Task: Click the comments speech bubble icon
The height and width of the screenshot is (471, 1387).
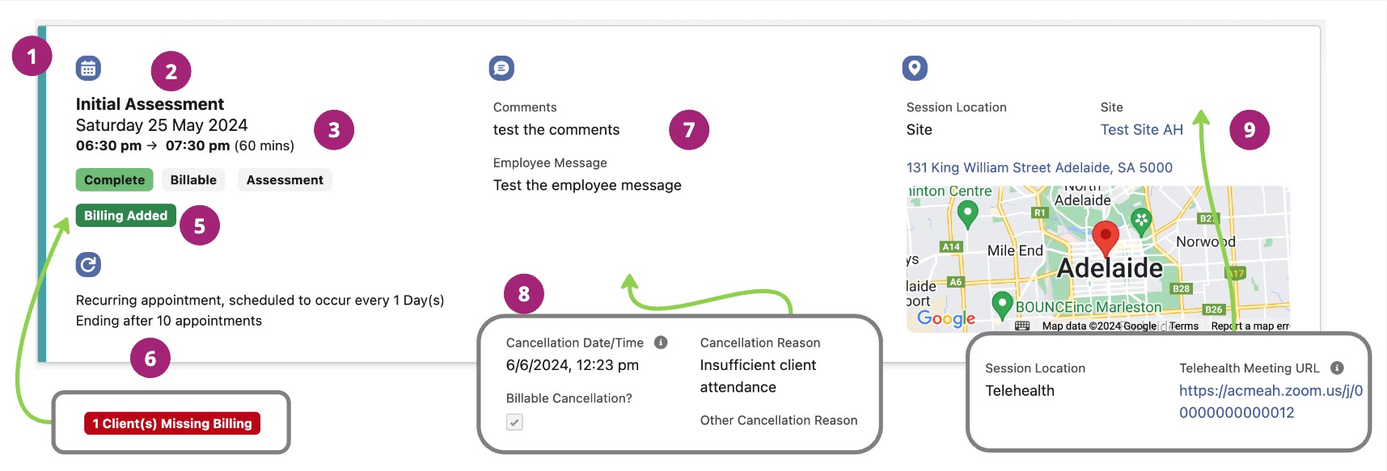Action: 501,69
